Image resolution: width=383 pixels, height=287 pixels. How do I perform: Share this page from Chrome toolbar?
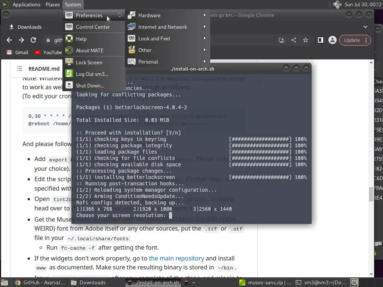[294, 40]
